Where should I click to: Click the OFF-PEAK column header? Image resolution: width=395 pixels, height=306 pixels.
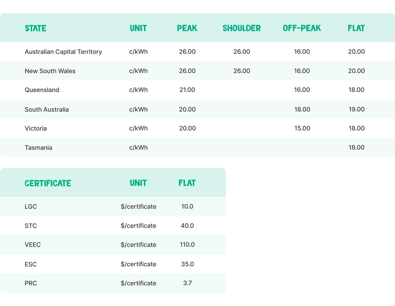[x=302, y=28]
